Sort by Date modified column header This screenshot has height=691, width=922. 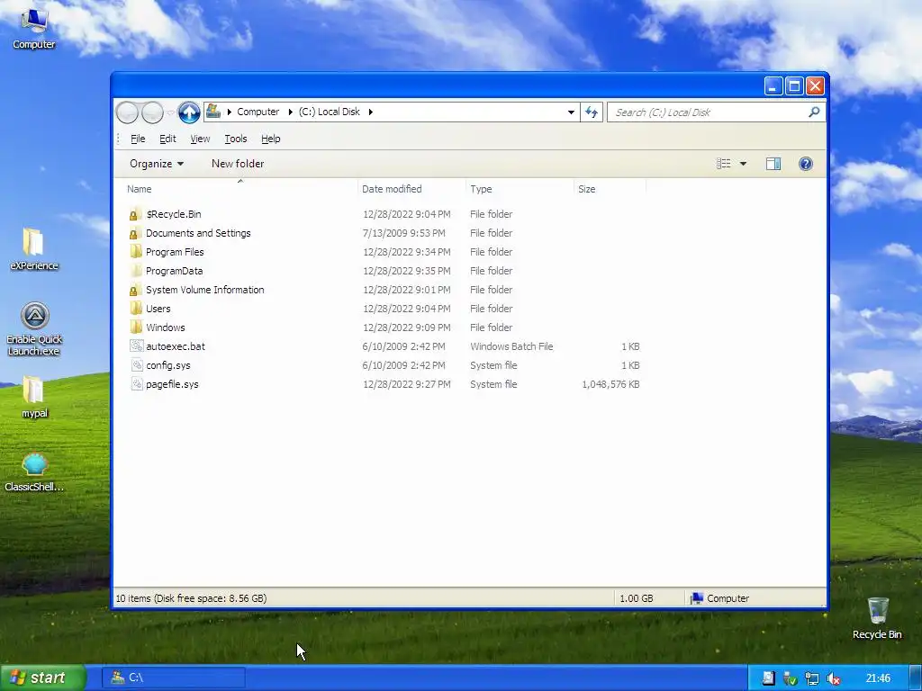point(411,189)
